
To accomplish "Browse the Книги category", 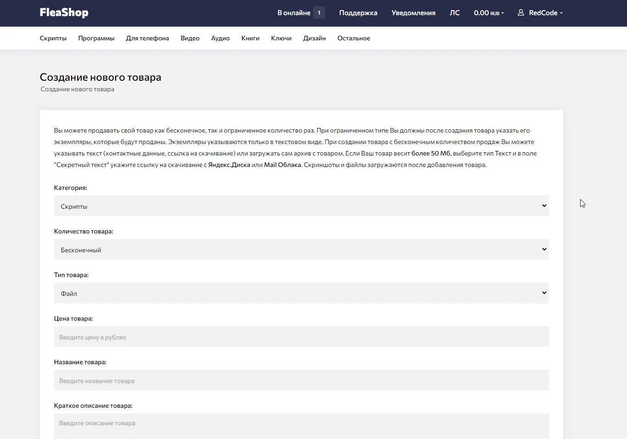I will pyautogui.click(x=250, y=38).
